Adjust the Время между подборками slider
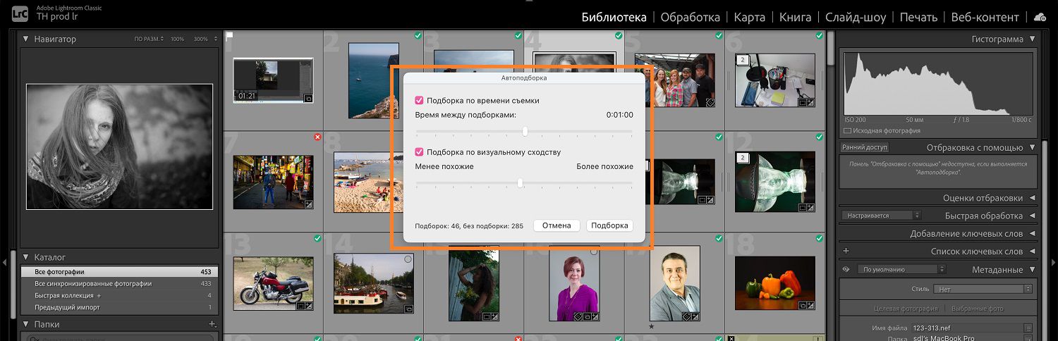Image resolution: width=1058 pixels, height=341 pixels. (525, 132)
